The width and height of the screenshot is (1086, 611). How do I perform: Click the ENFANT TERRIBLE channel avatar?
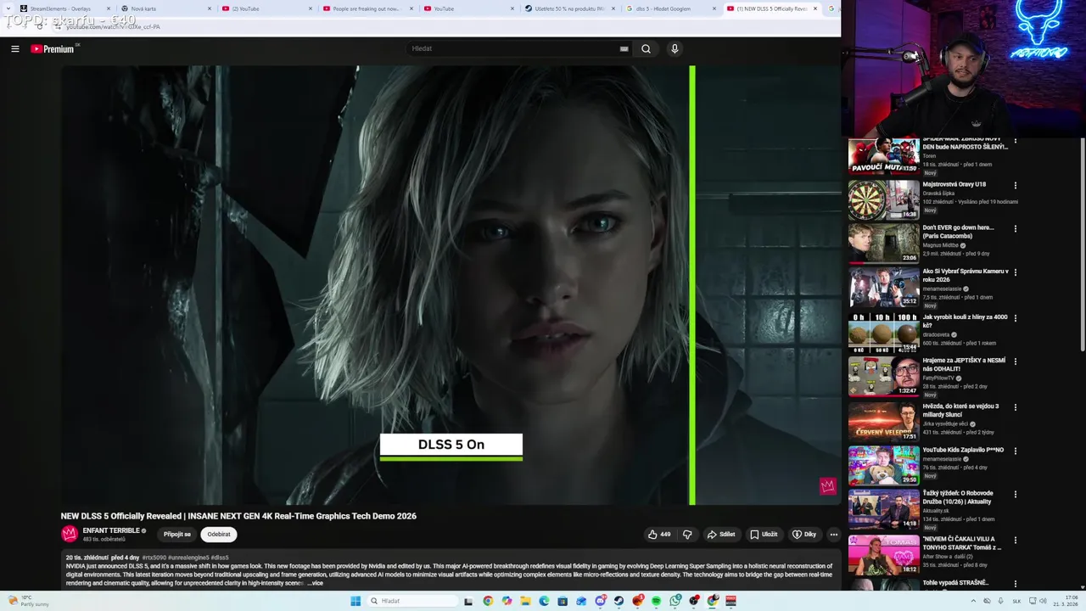pyautogui.click(x=70, y=534)
